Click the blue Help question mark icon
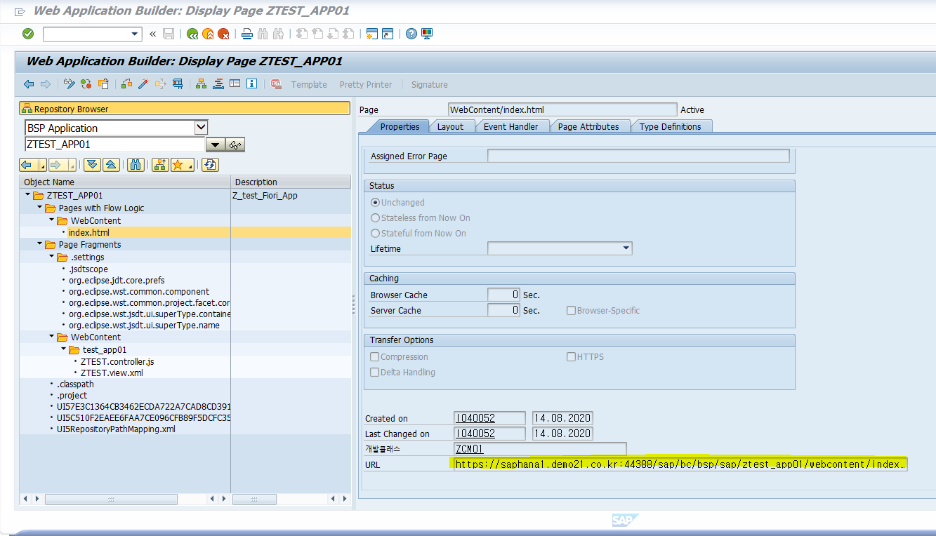The height and width of the screenshot is (536, 936). (x=411, y=34)
